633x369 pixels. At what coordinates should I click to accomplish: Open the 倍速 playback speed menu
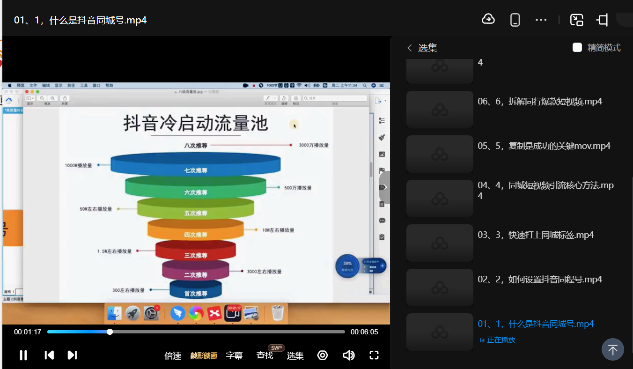(x=173, y=356)
